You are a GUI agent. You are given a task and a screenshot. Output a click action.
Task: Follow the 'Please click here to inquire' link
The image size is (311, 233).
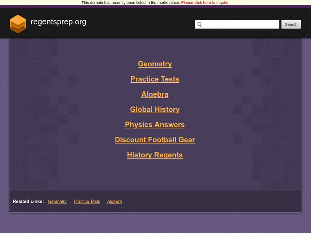coord(205,3)
